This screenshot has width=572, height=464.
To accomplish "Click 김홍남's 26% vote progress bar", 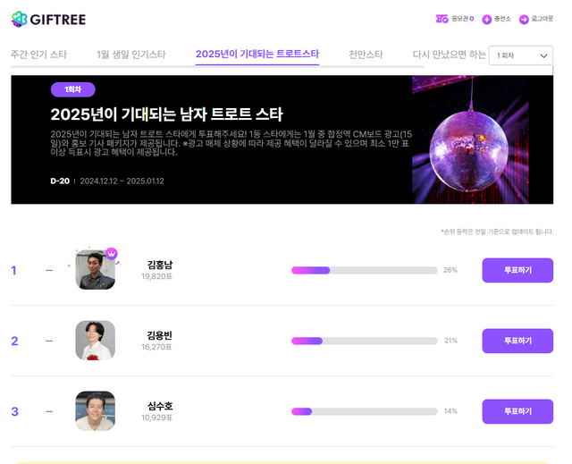I will (x=364, y=270).
